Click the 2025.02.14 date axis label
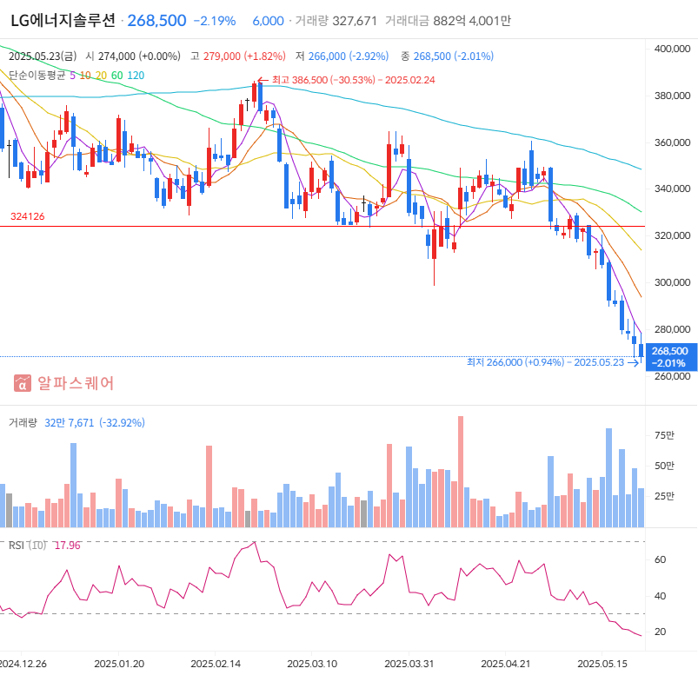The image size is (698, 675). coord(216,664)
